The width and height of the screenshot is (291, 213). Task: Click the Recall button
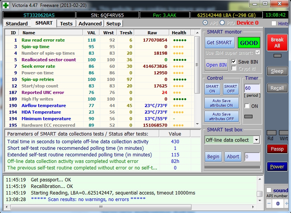coord(277,88)
